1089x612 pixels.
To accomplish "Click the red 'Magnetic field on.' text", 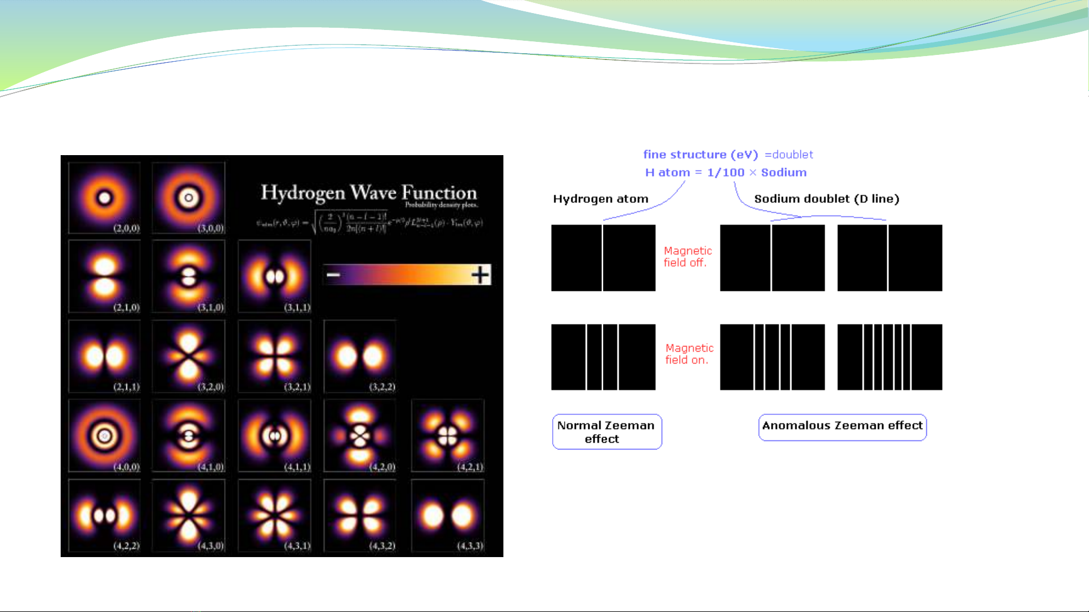I will coord(689,354).
